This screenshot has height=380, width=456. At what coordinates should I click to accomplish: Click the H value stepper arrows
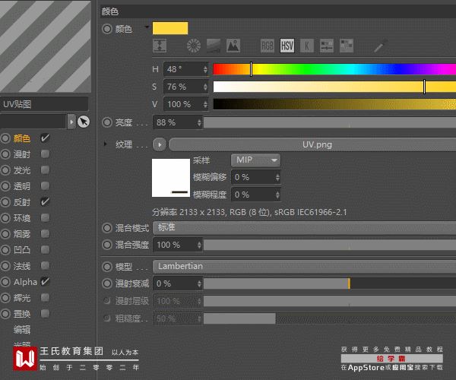205,69
